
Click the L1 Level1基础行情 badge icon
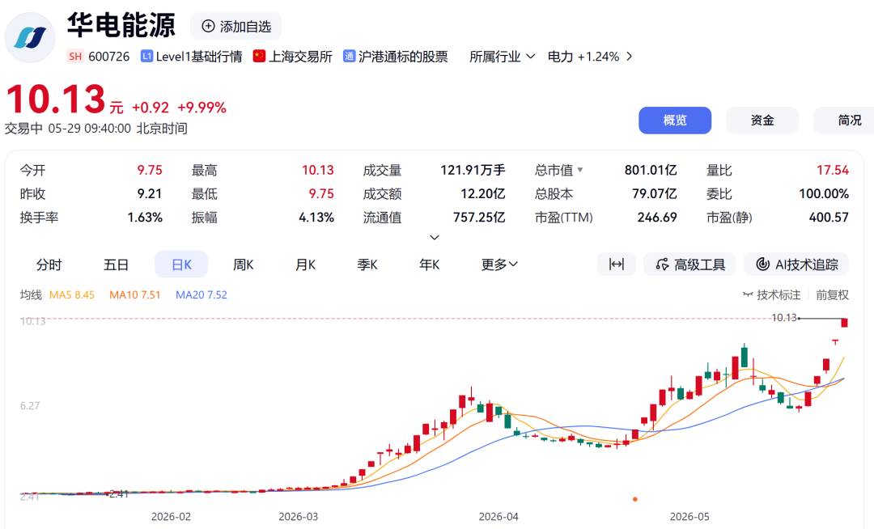(146, 57)
